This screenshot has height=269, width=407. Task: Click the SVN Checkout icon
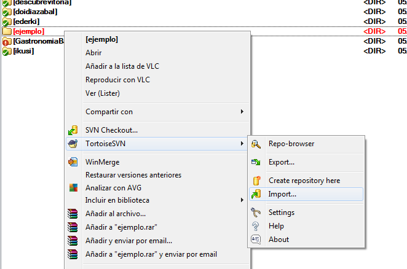click(x=73, y=130)
